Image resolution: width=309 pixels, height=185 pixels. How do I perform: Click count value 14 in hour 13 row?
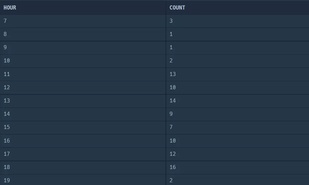173,100
